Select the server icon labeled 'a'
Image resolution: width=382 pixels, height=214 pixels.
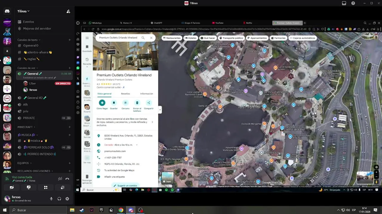point(7,51)
